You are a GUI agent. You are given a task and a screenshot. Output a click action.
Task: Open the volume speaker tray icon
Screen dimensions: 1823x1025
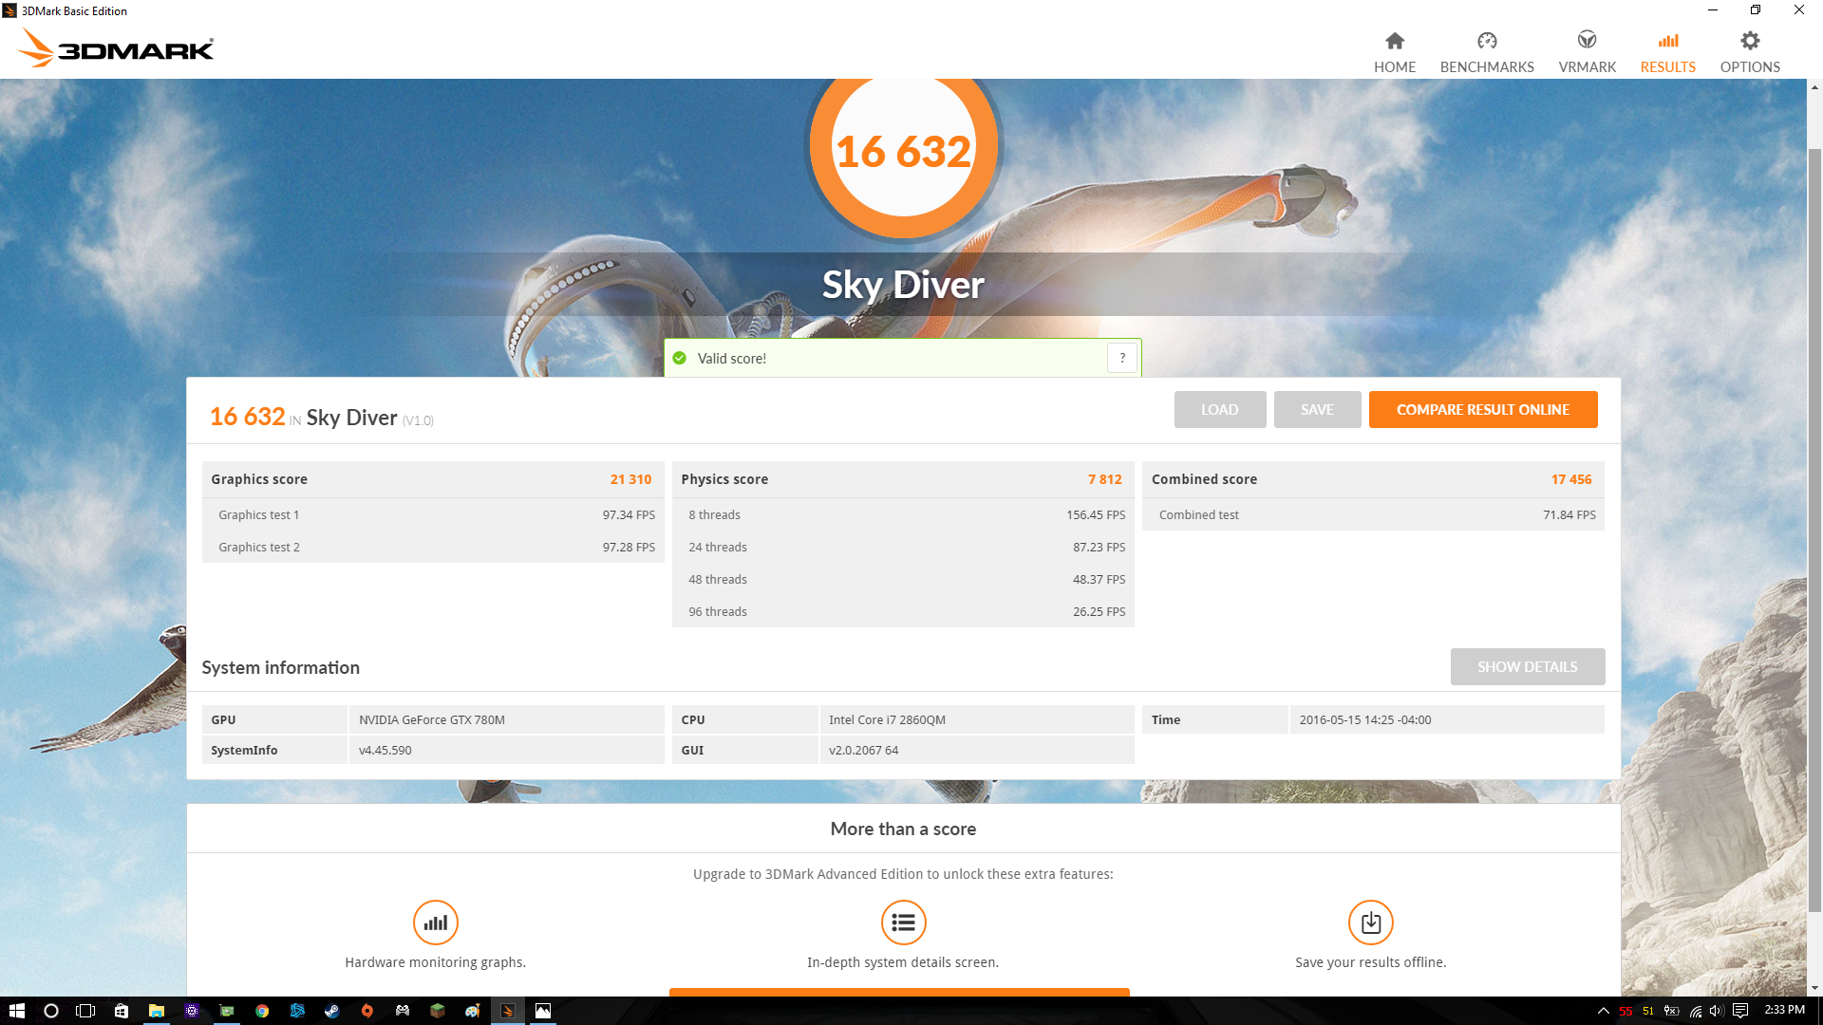1717,1011
